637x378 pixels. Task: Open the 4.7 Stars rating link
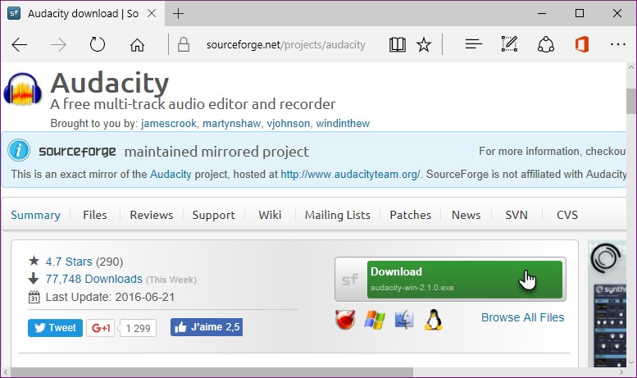coord(69,262)
